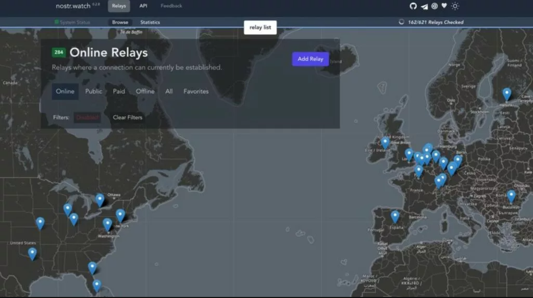The width and height of the screenshot is (533, 298).
Task: Open the GitHub repository icon
Action: tap(413, 6)
